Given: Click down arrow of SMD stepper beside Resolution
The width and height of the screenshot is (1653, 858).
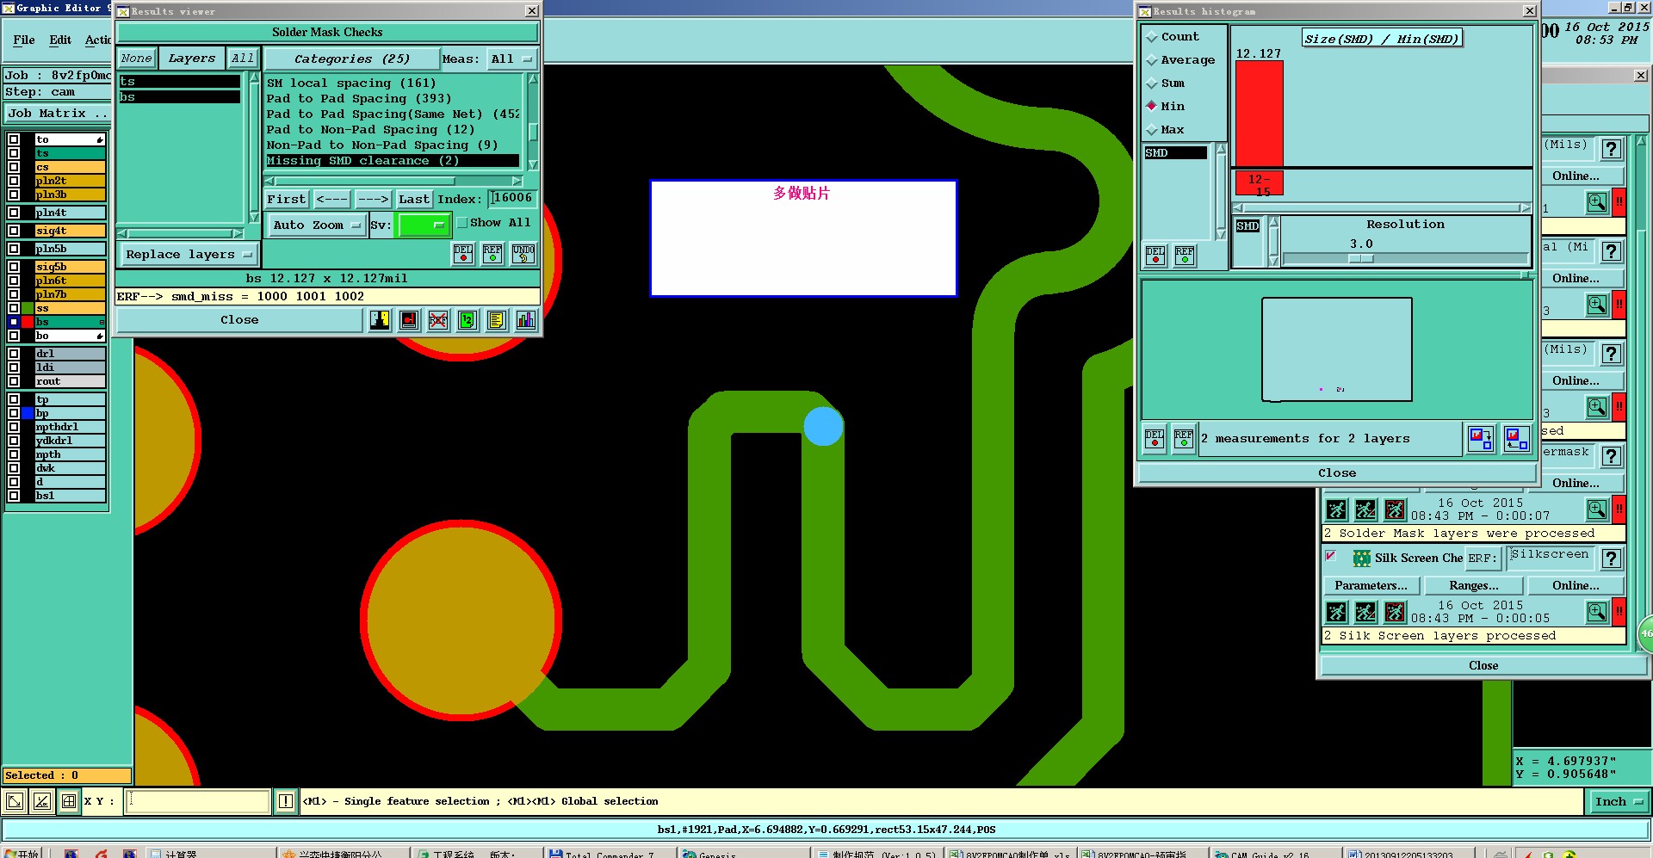Looking at the screenshot, I should click(1274, 260).
